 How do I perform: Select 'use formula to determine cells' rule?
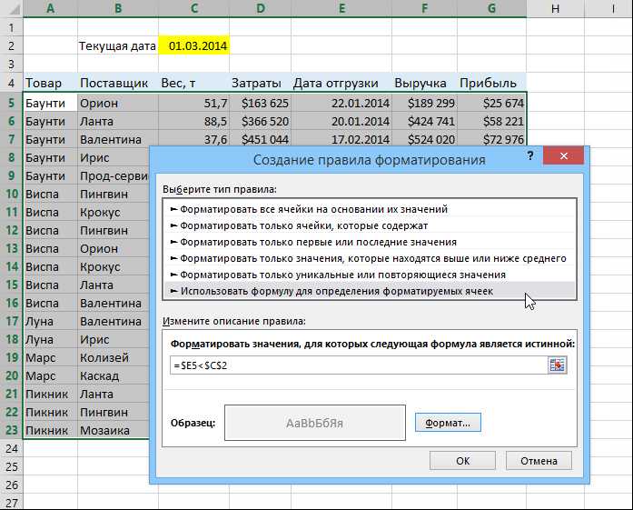370,291
